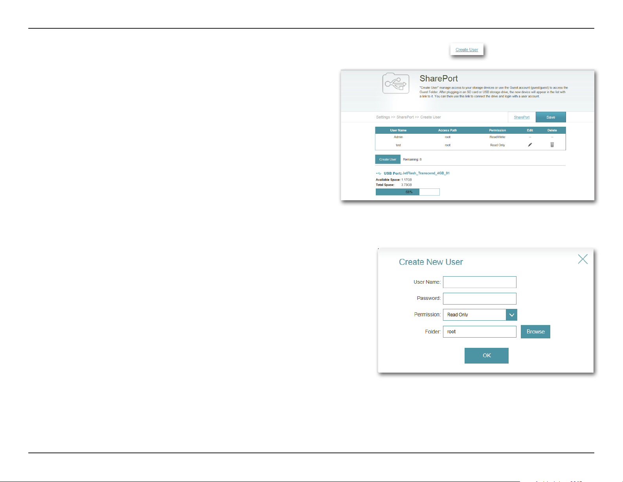Click the Create User link at the top
623x482 pixels.
pos(467,50)
